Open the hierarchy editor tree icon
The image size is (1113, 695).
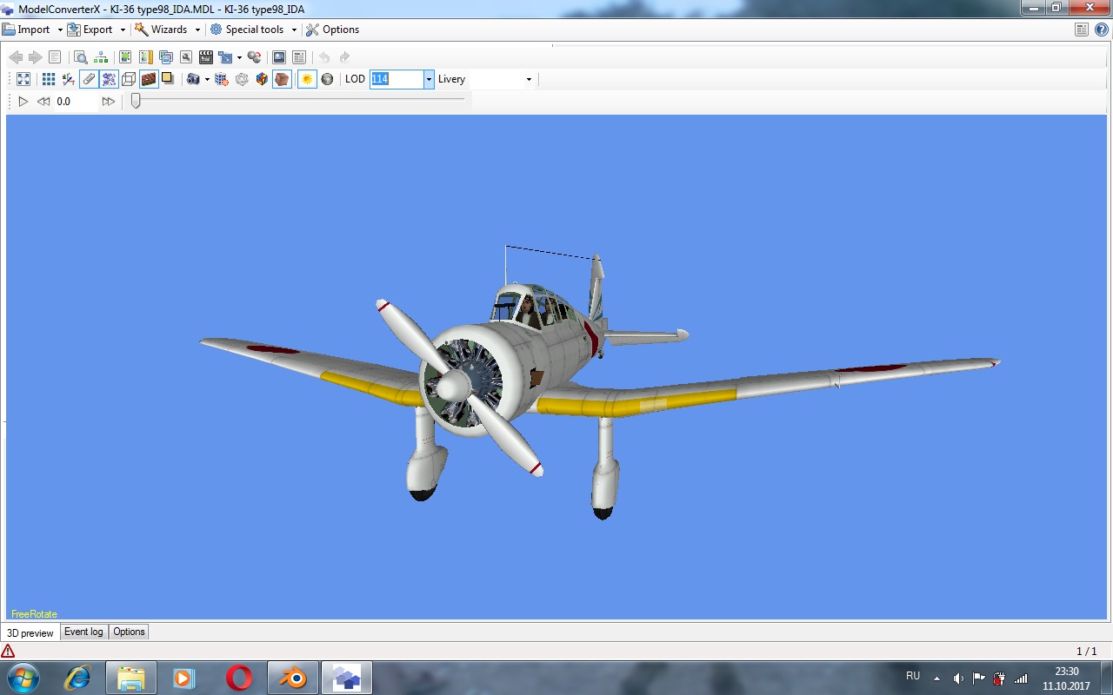102,57
